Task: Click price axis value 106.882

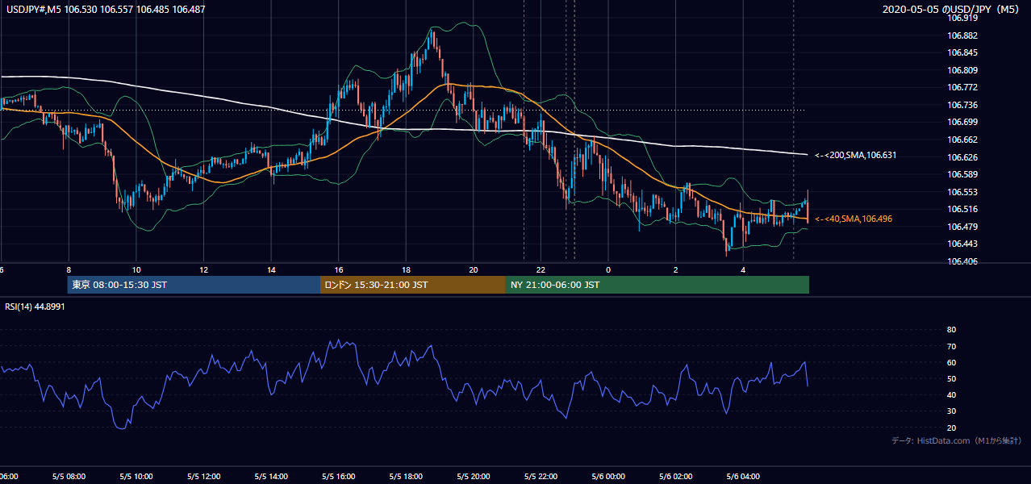Action: click(x=962, y=35)
